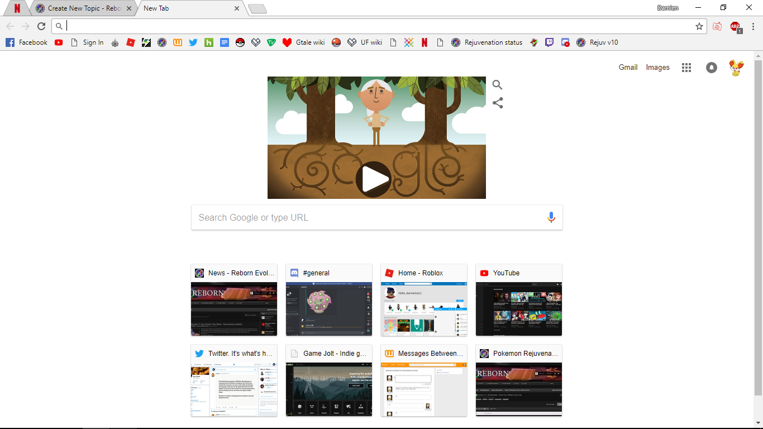Open the Facebook bookmark
Screen dimensions: 763x429
coord(26,42)
